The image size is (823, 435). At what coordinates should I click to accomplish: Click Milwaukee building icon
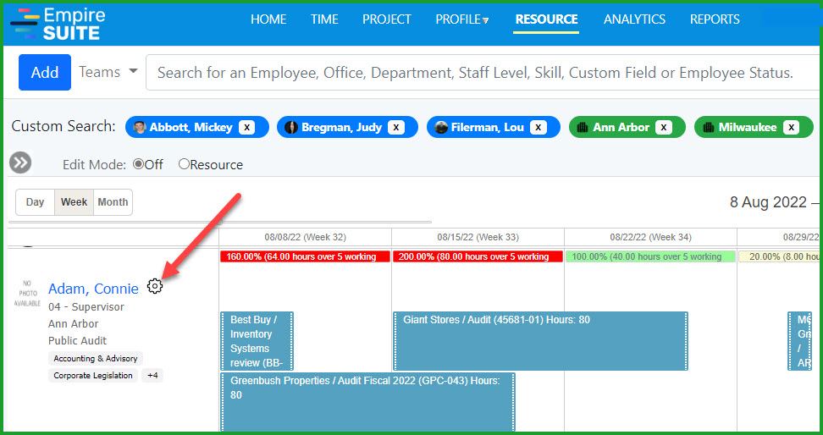[708, 127]
